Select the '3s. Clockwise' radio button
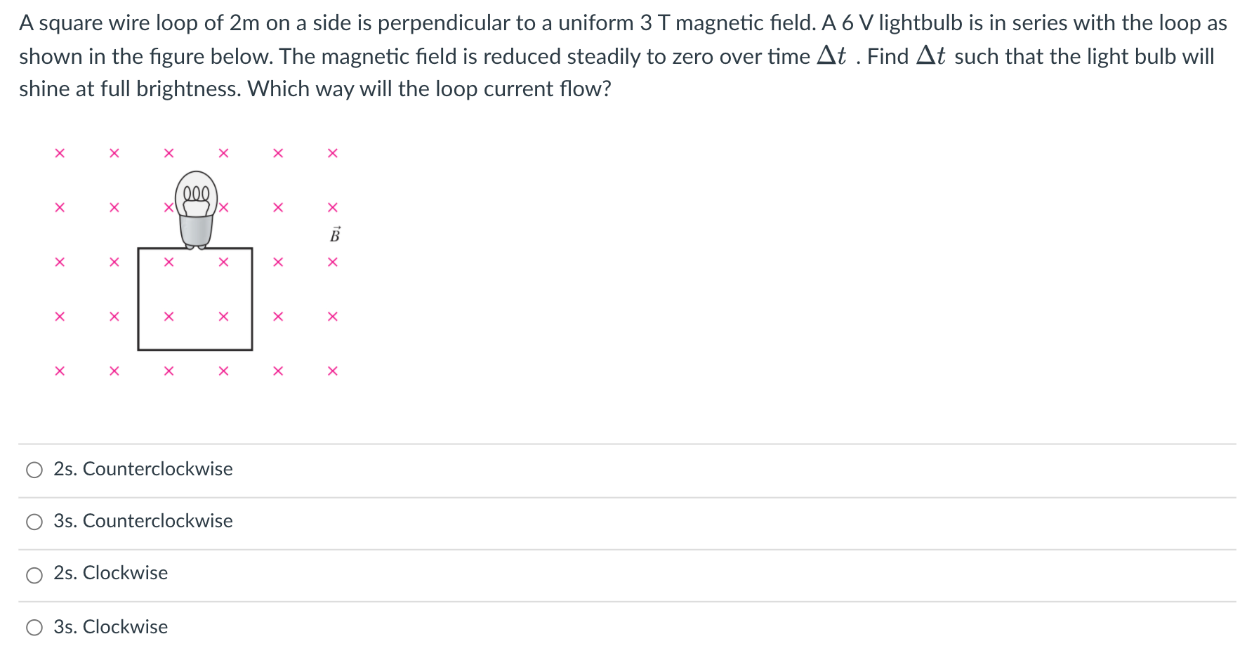Viewport: 1247px width, 660px height. click(34, 628)
